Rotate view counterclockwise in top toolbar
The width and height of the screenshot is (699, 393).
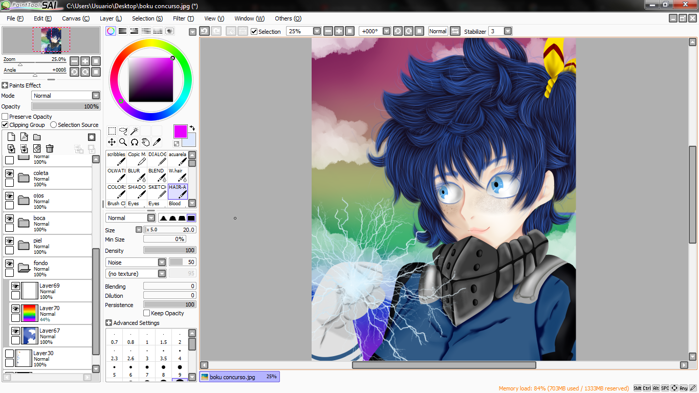tap(398, 31)
